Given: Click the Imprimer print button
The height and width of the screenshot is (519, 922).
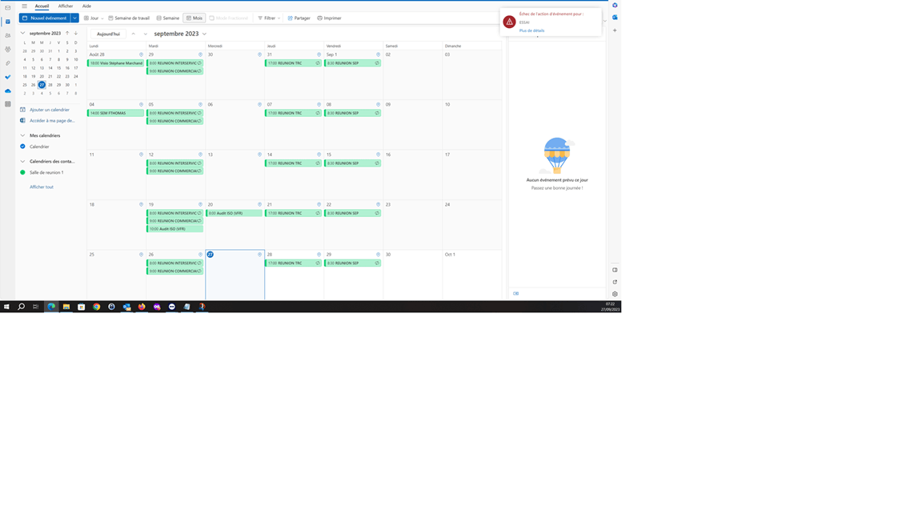Looking at the screenshot, I should pos(329,18).
